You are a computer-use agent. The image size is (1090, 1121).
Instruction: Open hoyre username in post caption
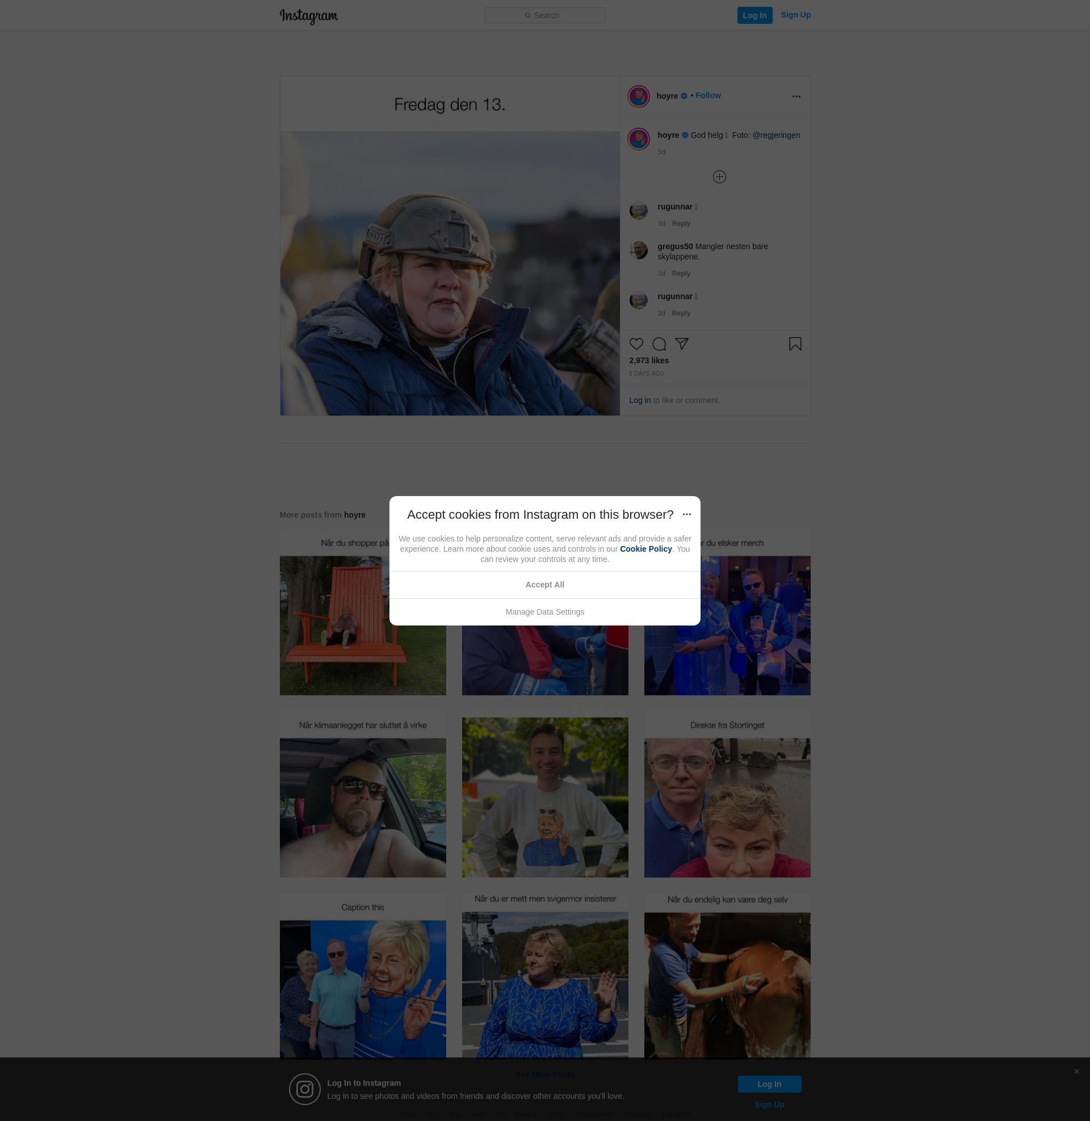click(x=668, y=135)
